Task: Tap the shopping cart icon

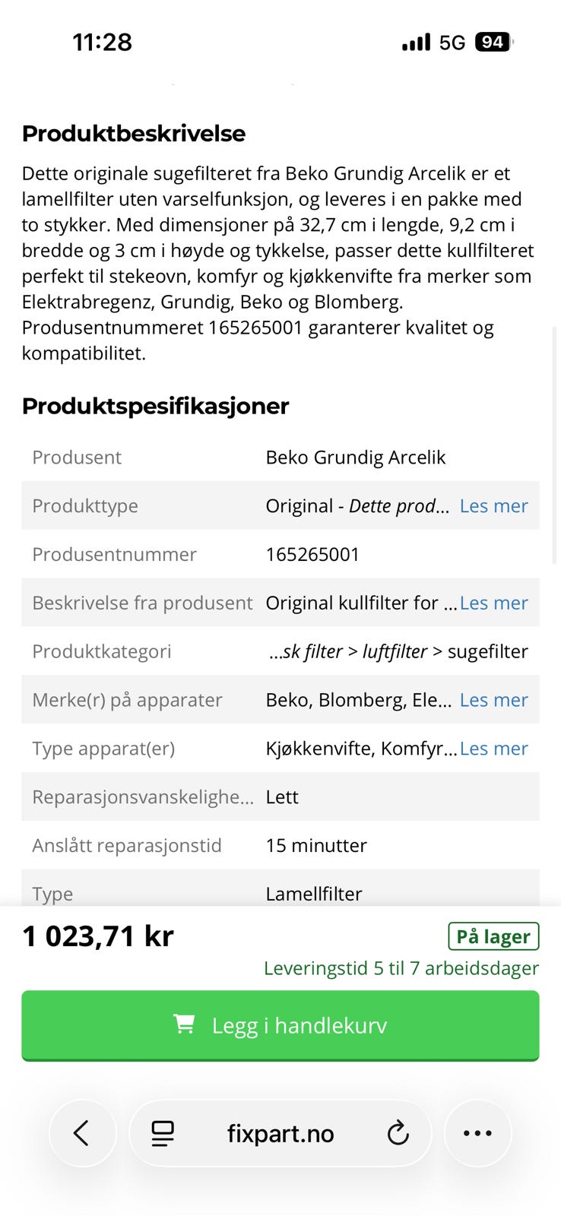Action: pyautogui.click(x=184, y=1024)
